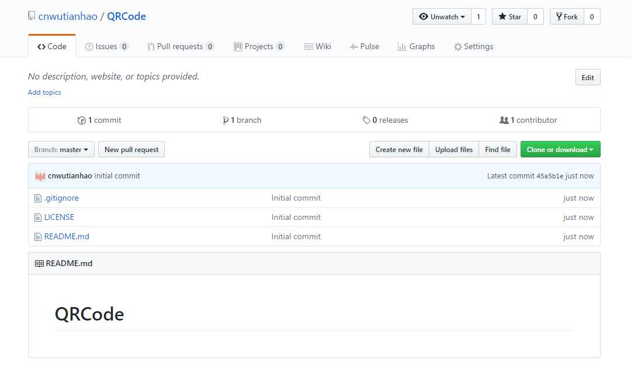Image resolution: width=631 pixels, height=372 pixels.
Task: Click the tag icon beside 0 releases
Action: 366,120
